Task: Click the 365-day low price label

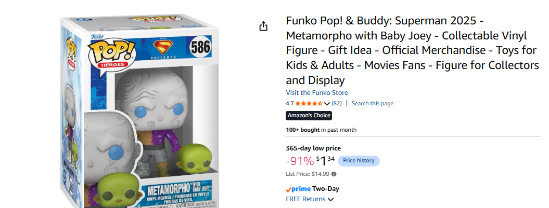Action: [313, 148]
